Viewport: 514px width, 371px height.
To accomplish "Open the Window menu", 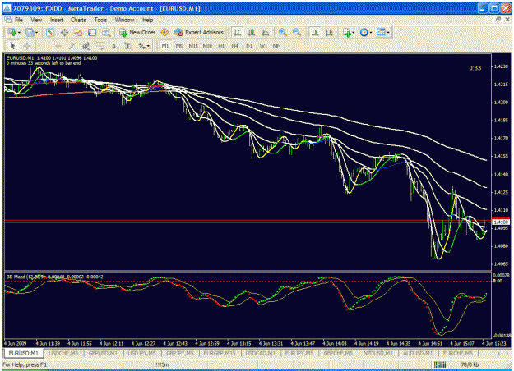I will (124, 20).
